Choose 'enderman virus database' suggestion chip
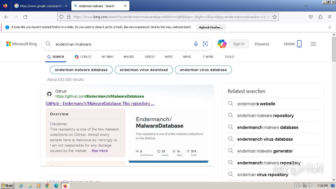The height and width of the screenshot is (189, 336). [203, 70]
